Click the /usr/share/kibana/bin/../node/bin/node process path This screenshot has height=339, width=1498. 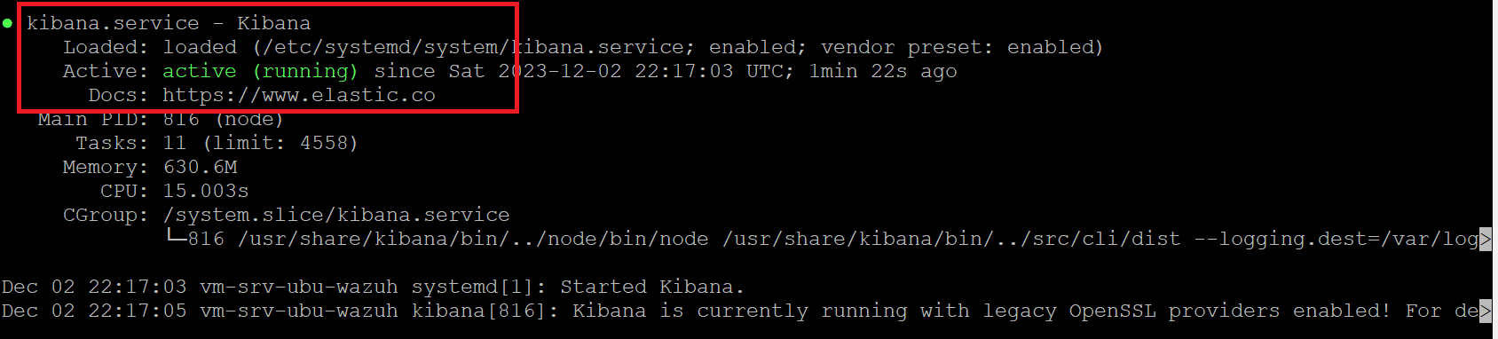click(473, 239)
